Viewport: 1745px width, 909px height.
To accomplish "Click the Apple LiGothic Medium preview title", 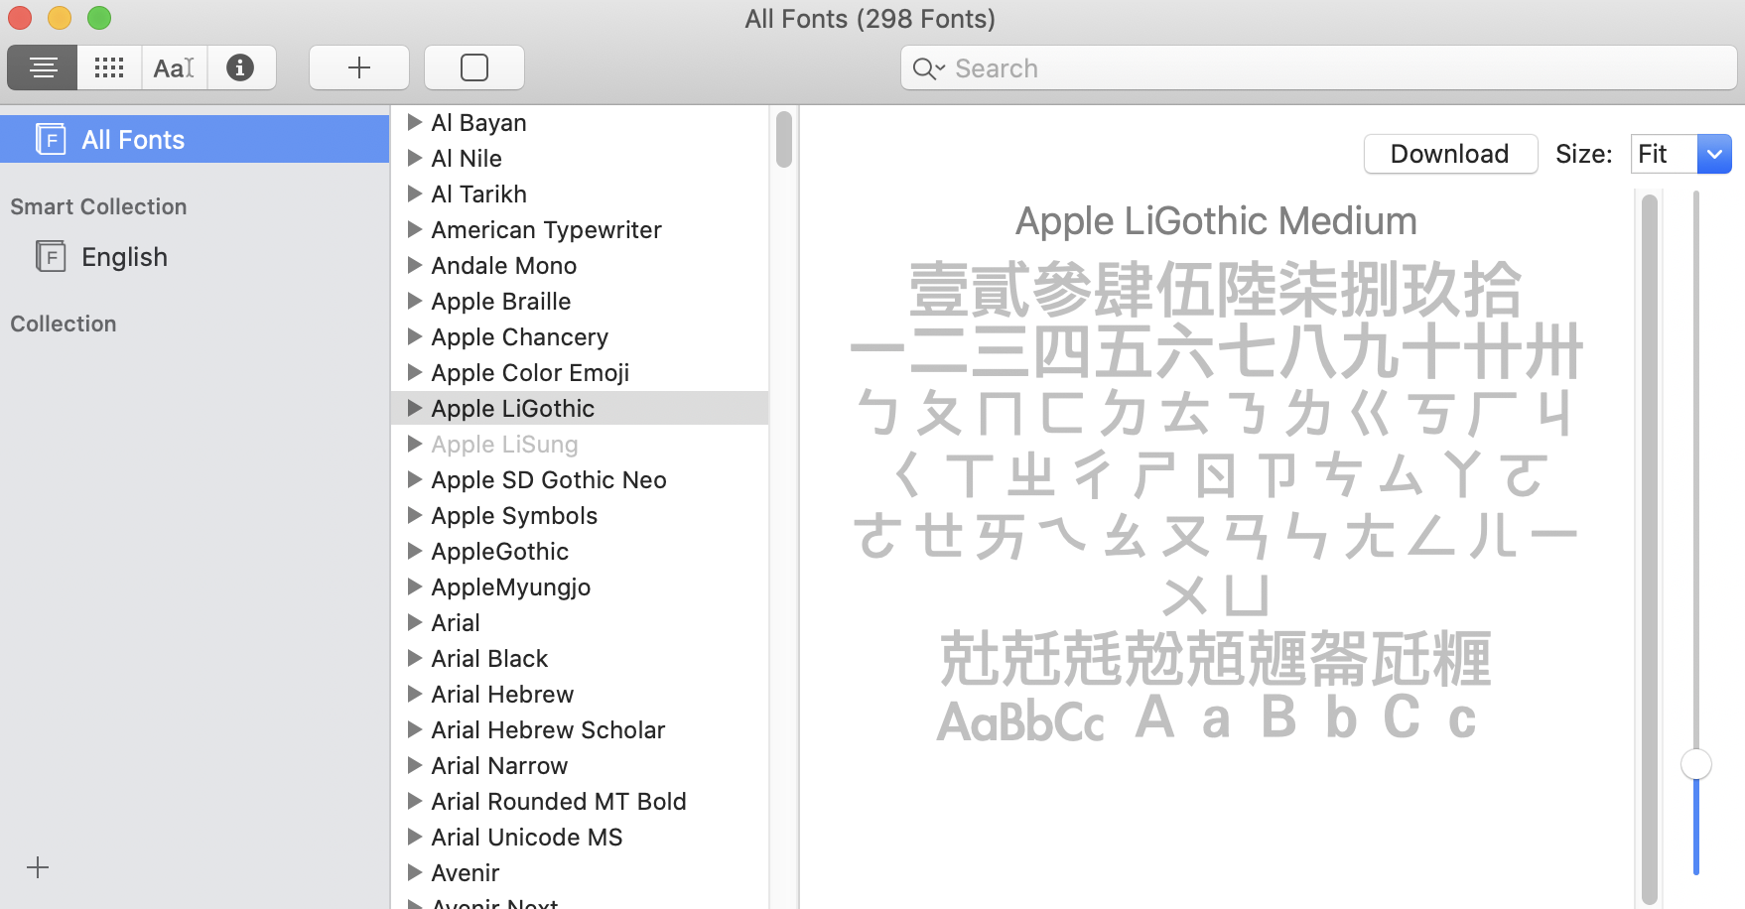I will tap(1216, 220).
